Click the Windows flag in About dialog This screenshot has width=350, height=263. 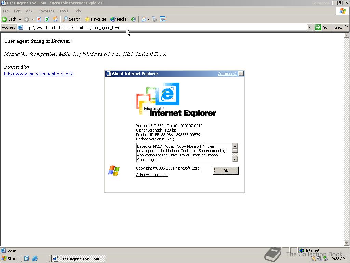click(x=114, y=171)
